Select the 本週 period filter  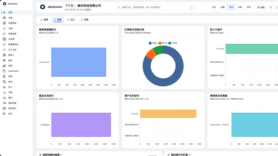(x=222, y=7)
